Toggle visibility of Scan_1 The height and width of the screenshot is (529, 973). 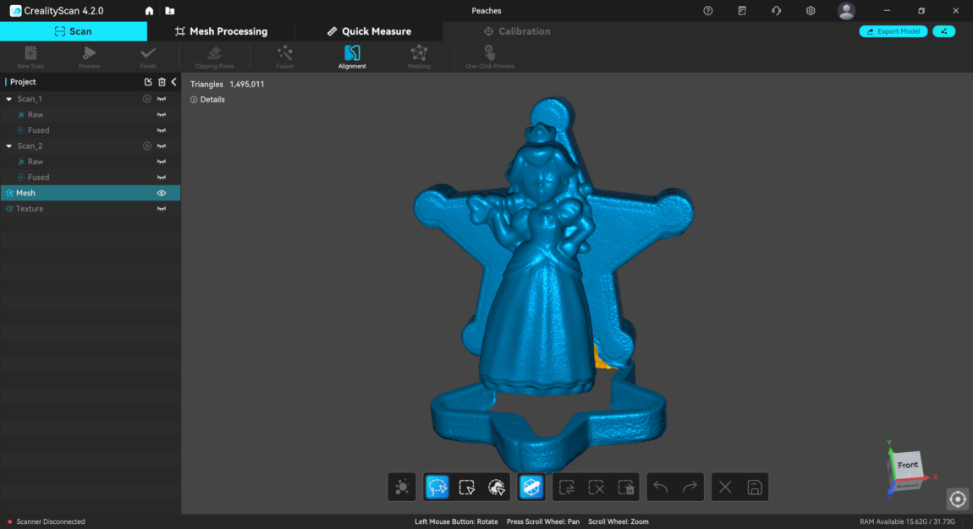[x=161, y=99]
